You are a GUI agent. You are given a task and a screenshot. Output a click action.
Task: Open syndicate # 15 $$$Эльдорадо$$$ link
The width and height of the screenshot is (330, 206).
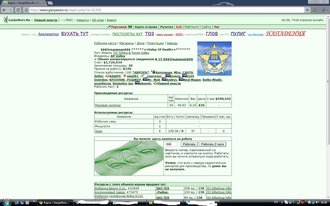click(174, 59)
